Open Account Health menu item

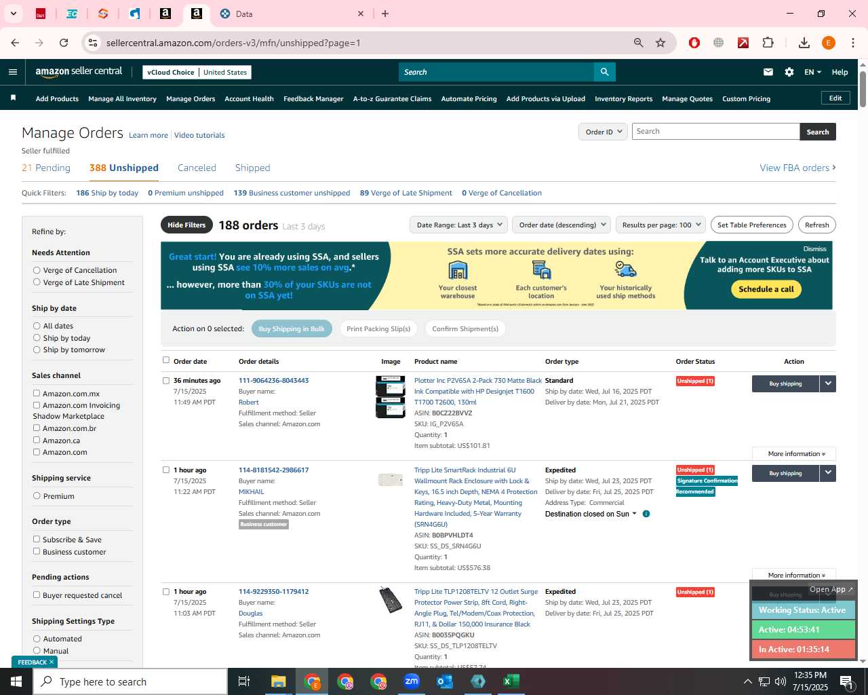pos(249,98)
